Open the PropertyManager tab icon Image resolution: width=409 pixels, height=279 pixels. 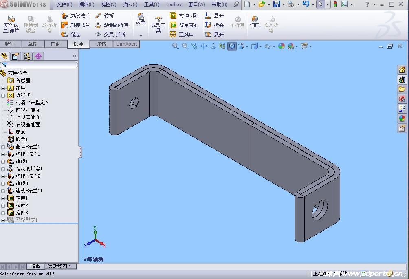point(15,56)
